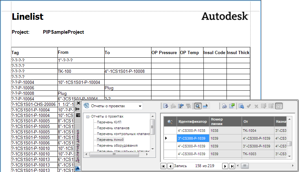Click the TK-1003 cell in От column
This screenshot has width=299, height=172.
(x=258, y=154)
